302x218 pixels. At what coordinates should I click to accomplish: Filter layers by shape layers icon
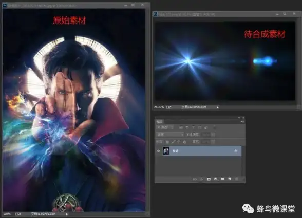[x=200, y=127]
